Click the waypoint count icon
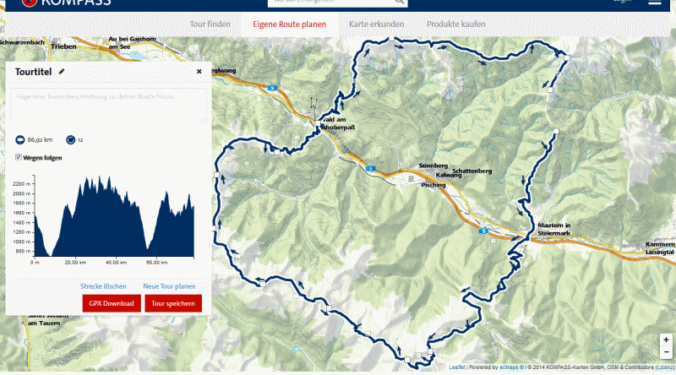This screenshot has height=375, width=676. click(x=70, y=139)
